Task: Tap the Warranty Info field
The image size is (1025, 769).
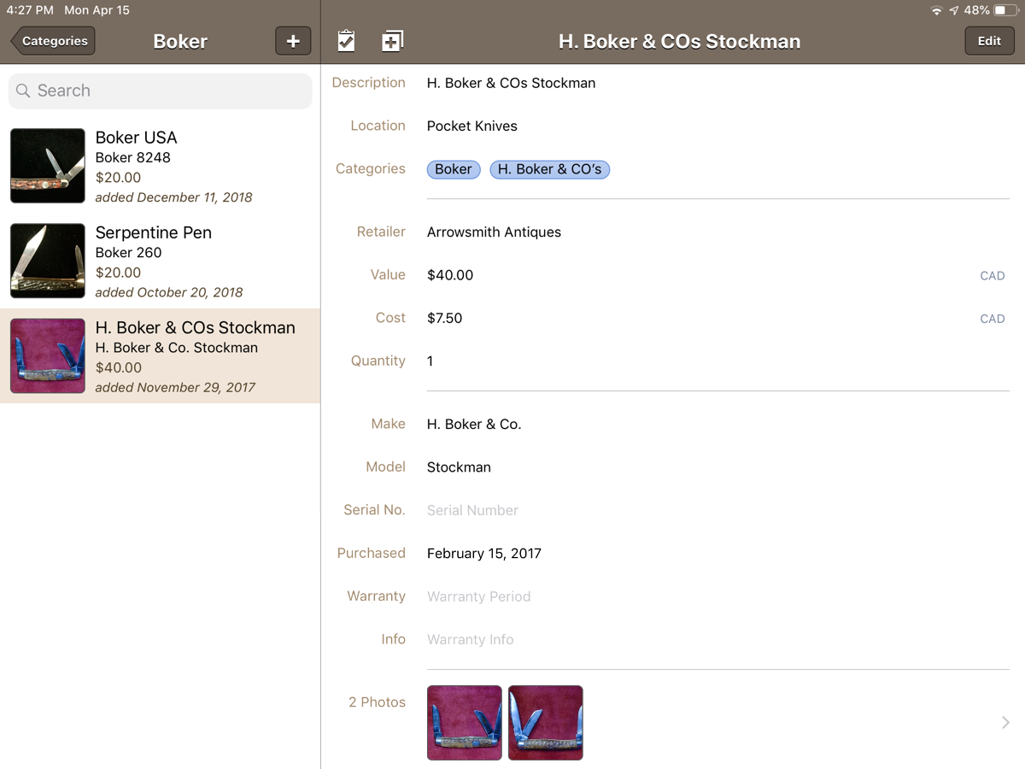Action: click(x=471, y=639)
